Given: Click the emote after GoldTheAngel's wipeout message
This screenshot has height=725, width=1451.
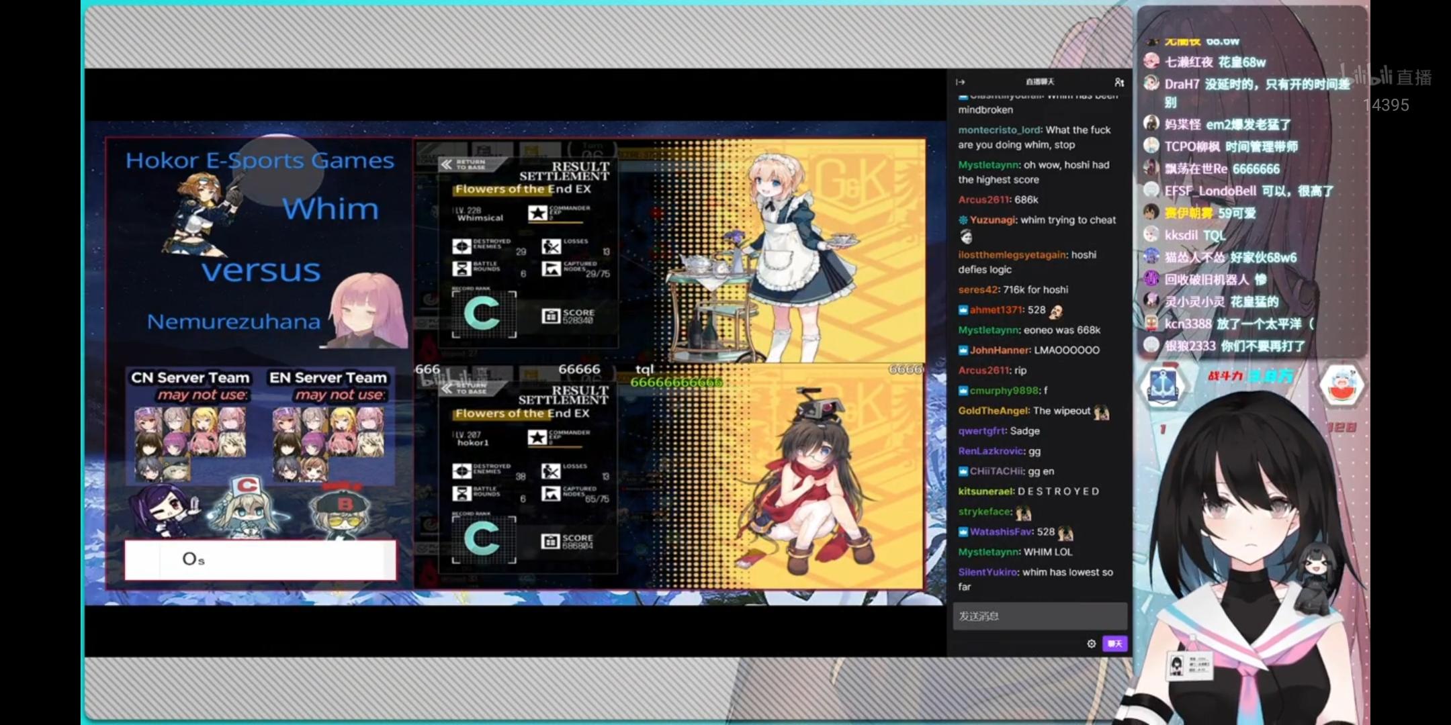Looking at the screenshot, I should pyautogui.click(x=1101, y=412).
